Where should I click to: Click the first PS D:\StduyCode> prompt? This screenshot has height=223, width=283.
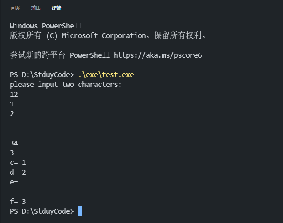pos(42,75)
